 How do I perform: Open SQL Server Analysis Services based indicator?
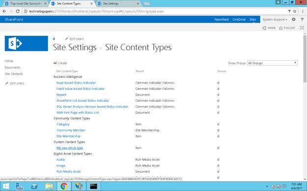[x=92, y=107]
